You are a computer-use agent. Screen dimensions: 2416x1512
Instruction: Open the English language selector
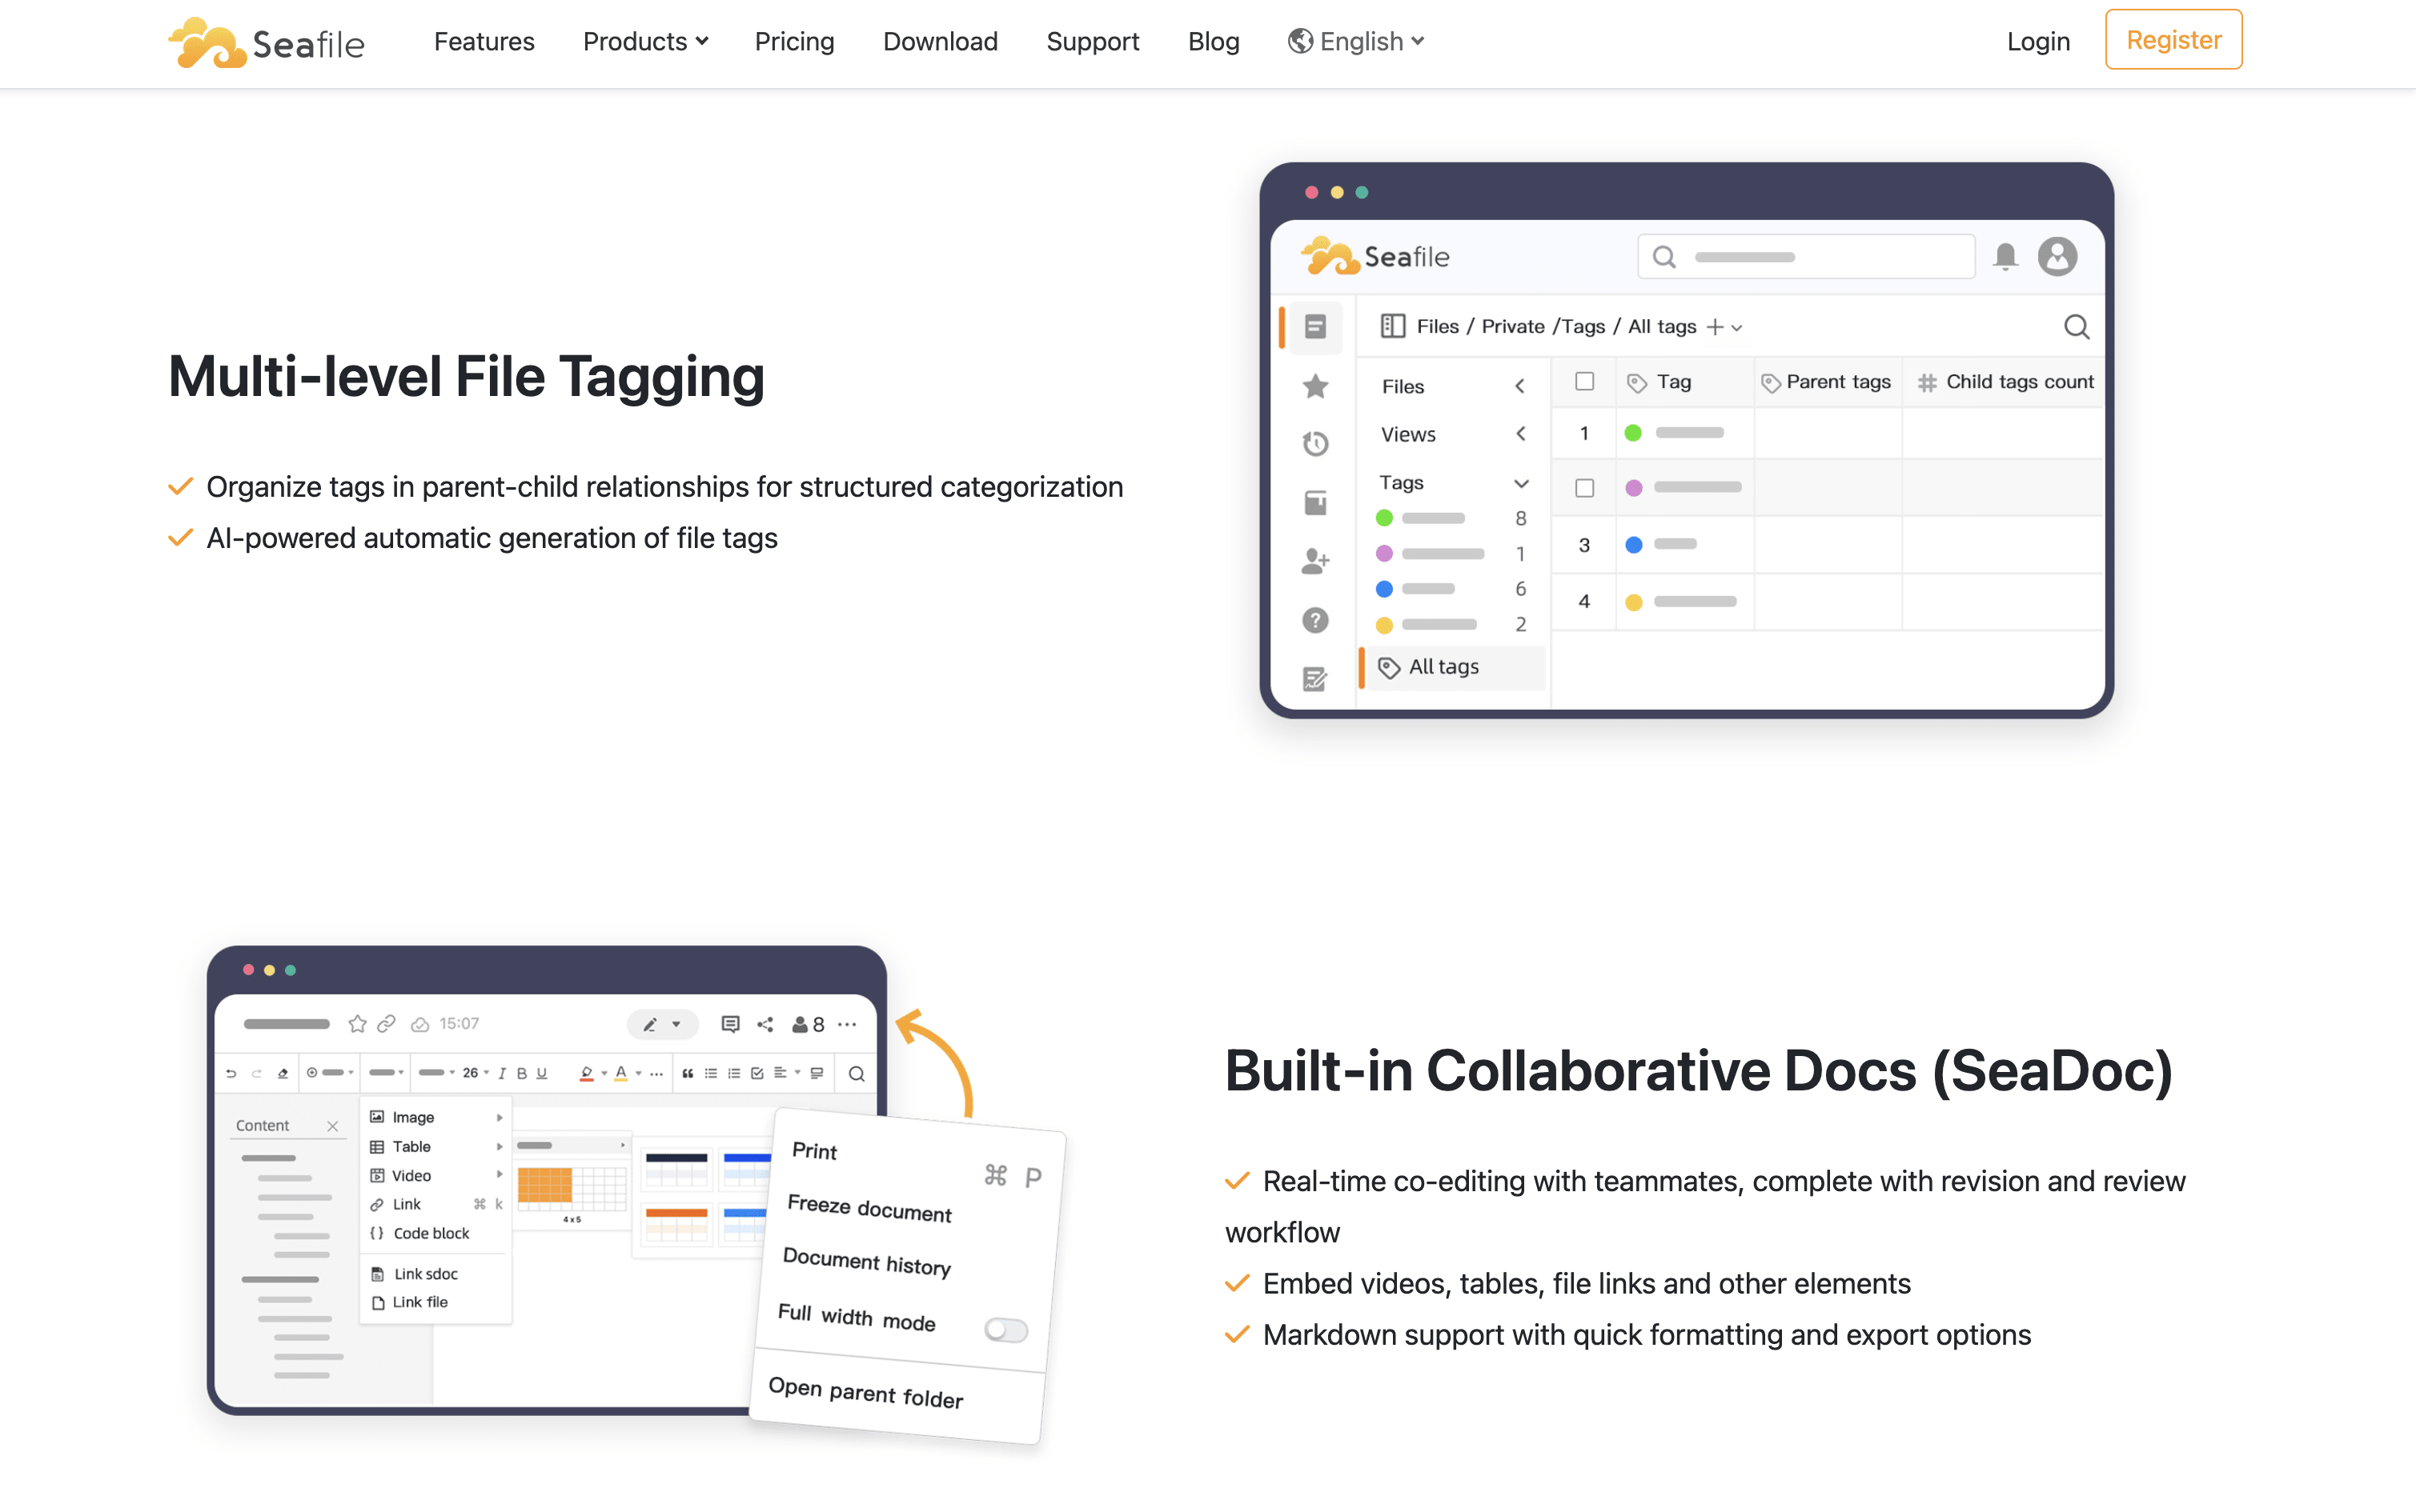(x=1357, y=41)
